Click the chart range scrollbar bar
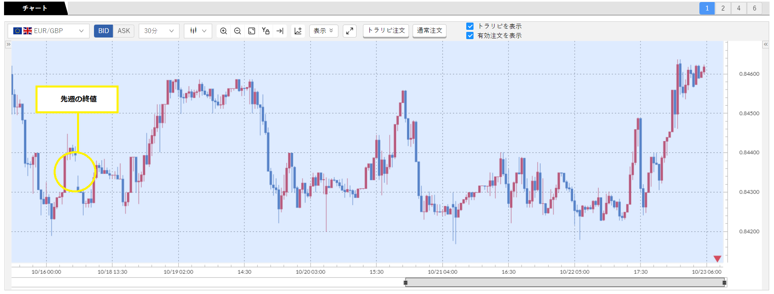774x294 pixels. [x=565, y=283]
